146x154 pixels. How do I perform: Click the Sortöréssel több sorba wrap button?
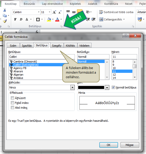[x=116, y=12]
